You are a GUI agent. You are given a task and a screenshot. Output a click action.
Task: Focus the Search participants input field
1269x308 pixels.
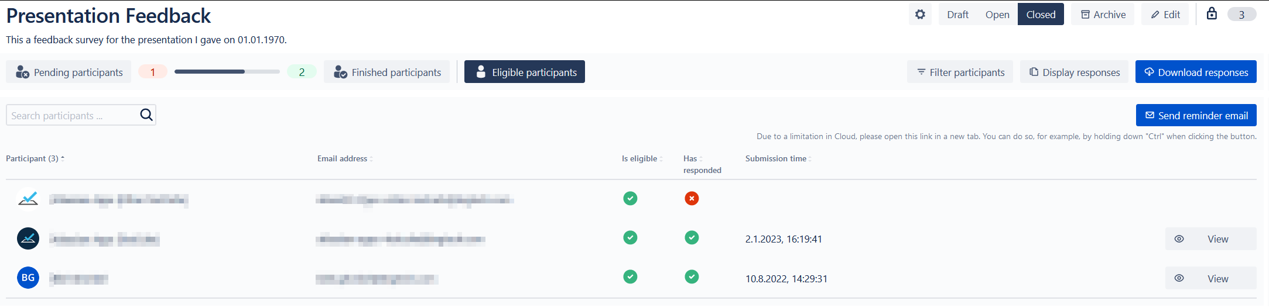73,116
